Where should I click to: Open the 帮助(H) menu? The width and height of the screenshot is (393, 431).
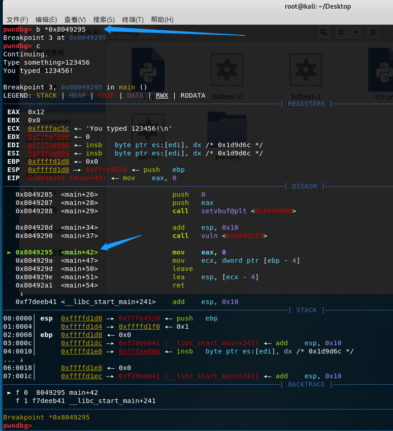162,20
